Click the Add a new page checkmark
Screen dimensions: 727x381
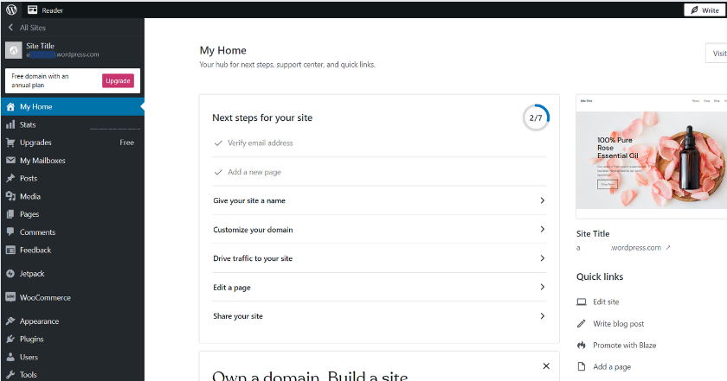tap(218, 172)
